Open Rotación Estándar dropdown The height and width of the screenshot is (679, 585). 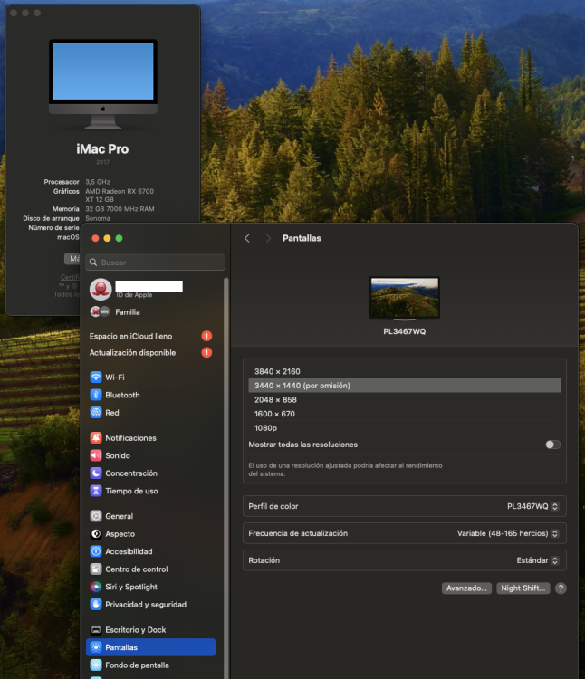coord(538,560)
